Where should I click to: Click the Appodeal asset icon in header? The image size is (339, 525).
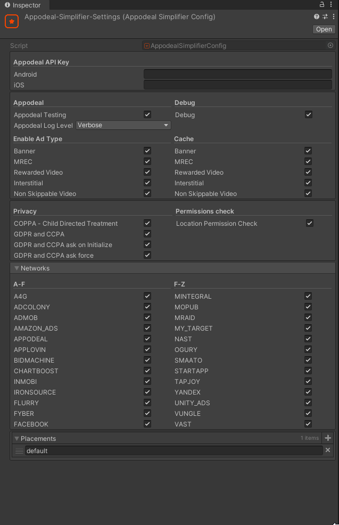12,21
